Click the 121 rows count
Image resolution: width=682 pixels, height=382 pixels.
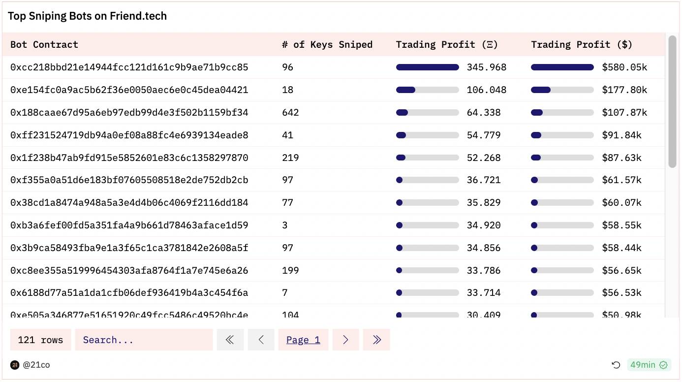point(40,340)
